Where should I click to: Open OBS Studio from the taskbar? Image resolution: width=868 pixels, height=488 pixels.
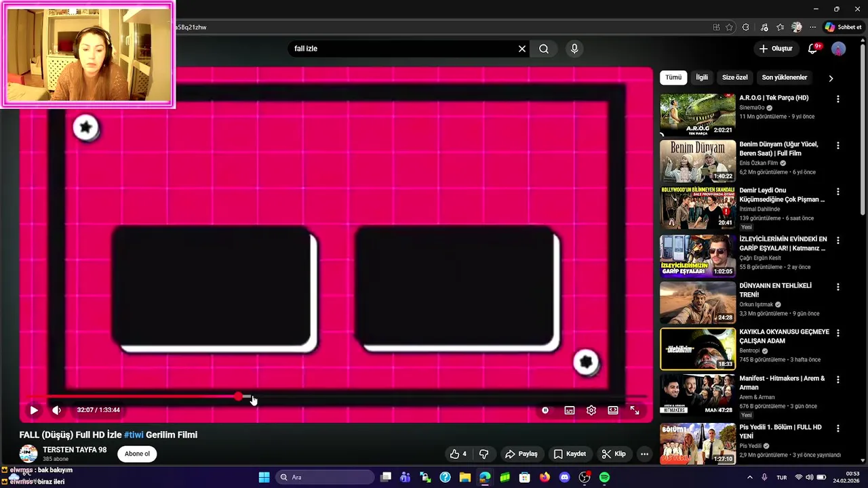click(585, 477)
